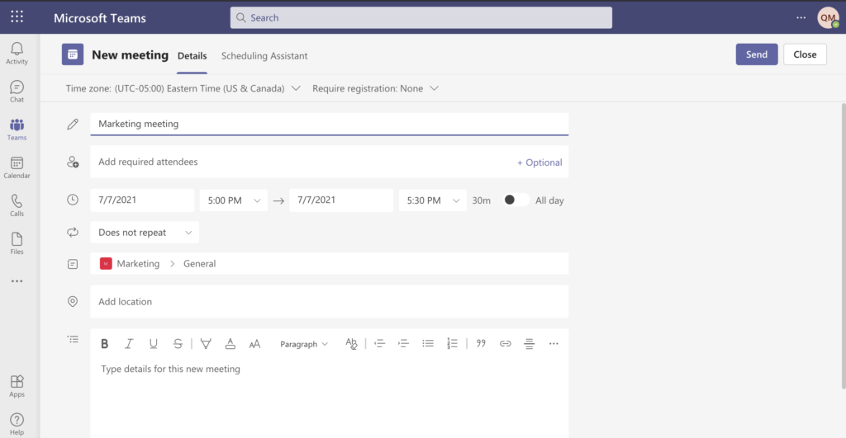Screen dimensions: 846x438
Task: Switch to the Details tab
Action: (x=192, y=55)
